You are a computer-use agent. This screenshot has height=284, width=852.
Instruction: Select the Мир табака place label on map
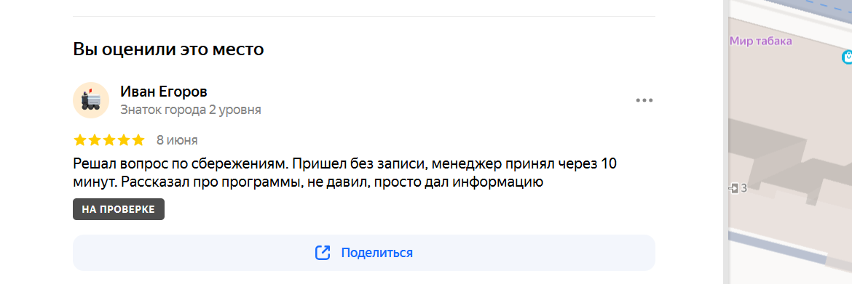pos(761,41)
